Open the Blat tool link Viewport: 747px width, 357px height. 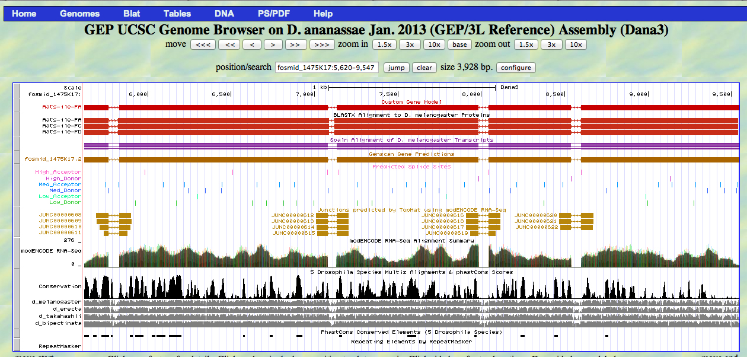(132, 14)
